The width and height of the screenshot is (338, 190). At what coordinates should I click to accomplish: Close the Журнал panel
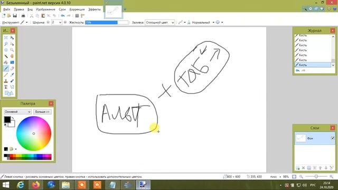point(332,31)
